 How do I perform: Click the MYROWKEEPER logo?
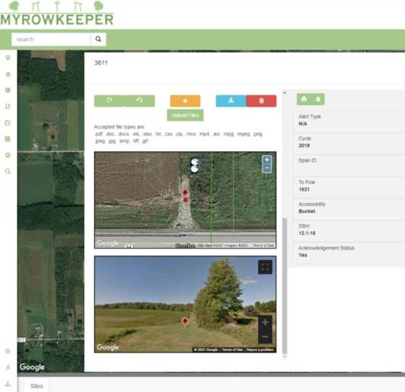point(57,14)
